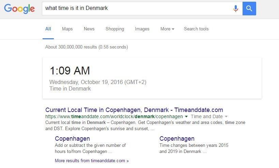Click the 1:09 AM time display
The width and height of the screenshot is (279, 168).
pyautogui.click(x=70, y=71)
